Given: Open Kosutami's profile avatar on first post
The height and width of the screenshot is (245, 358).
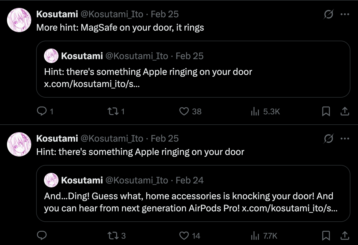Looking at the screenshot, I should click(19, 20).
